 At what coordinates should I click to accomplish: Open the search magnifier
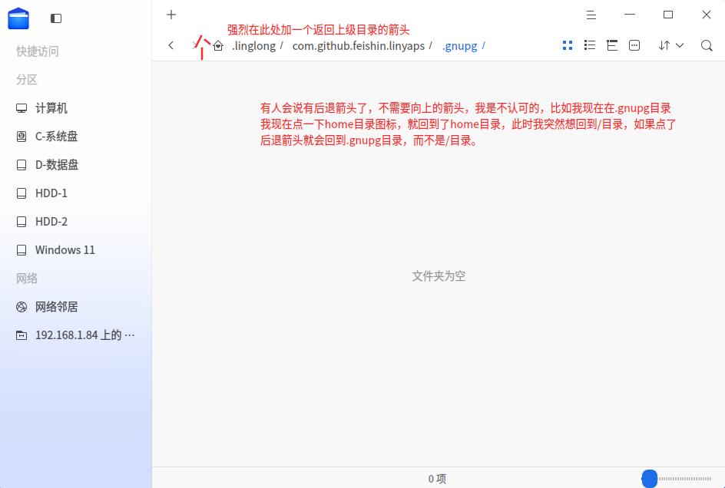tap(707, 45)
